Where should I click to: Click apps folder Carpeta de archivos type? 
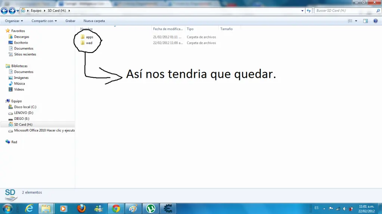click(201, 37)
